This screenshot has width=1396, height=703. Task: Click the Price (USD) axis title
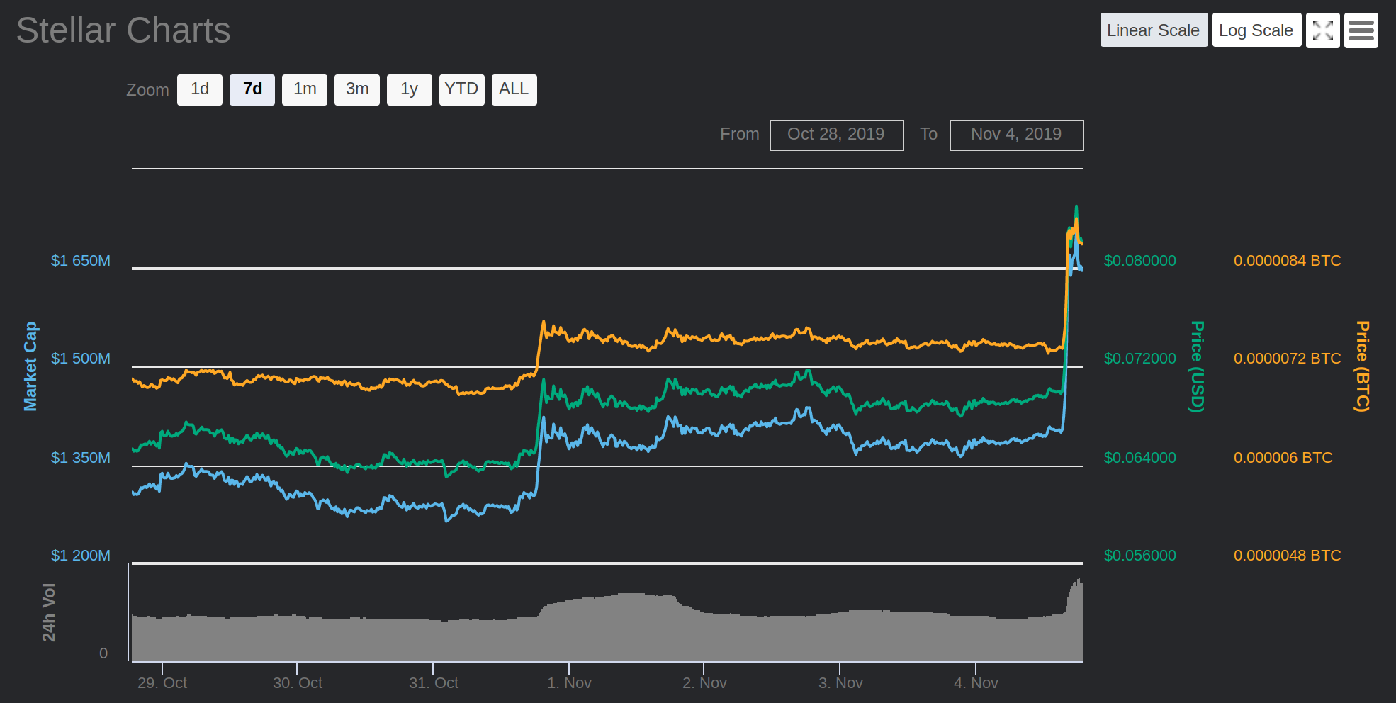point(1197,366)
